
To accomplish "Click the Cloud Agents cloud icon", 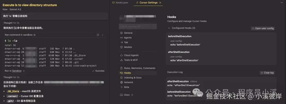I will [x=121, y=55].
